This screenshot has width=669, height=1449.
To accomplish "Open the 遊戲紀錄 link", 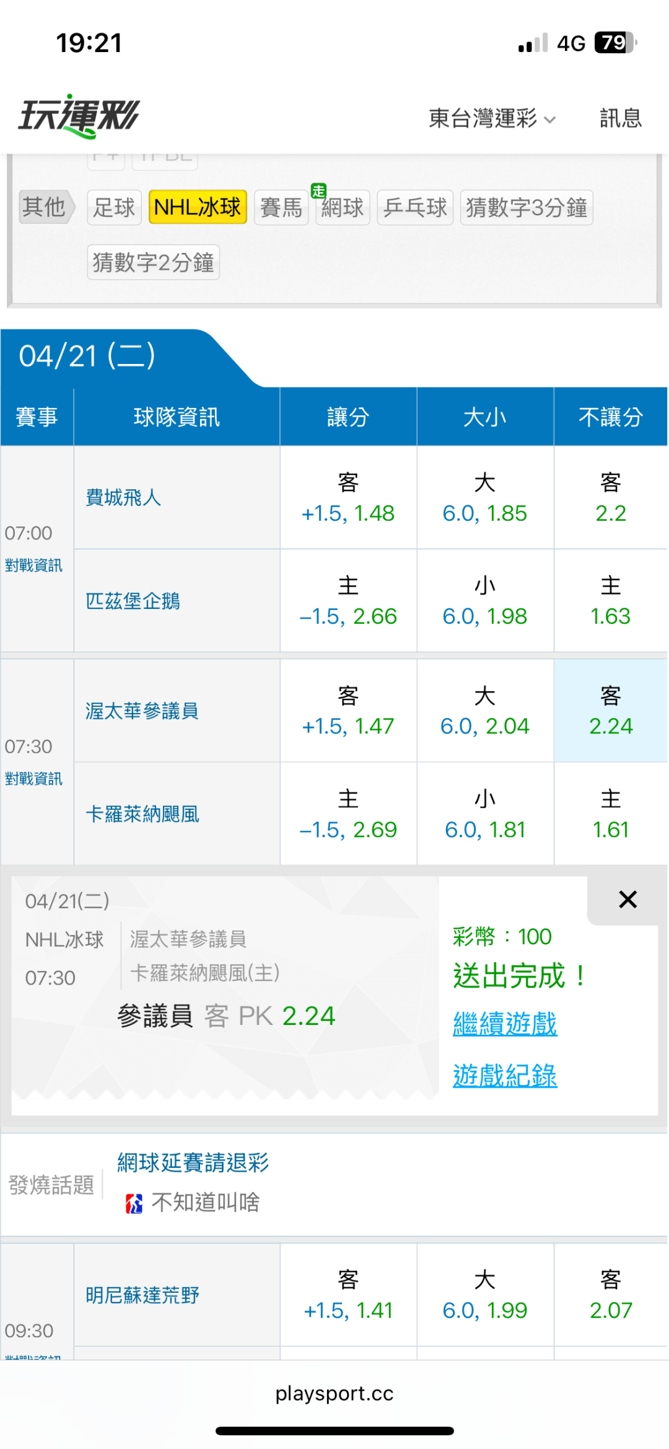I will click(x=505, y=1075).
